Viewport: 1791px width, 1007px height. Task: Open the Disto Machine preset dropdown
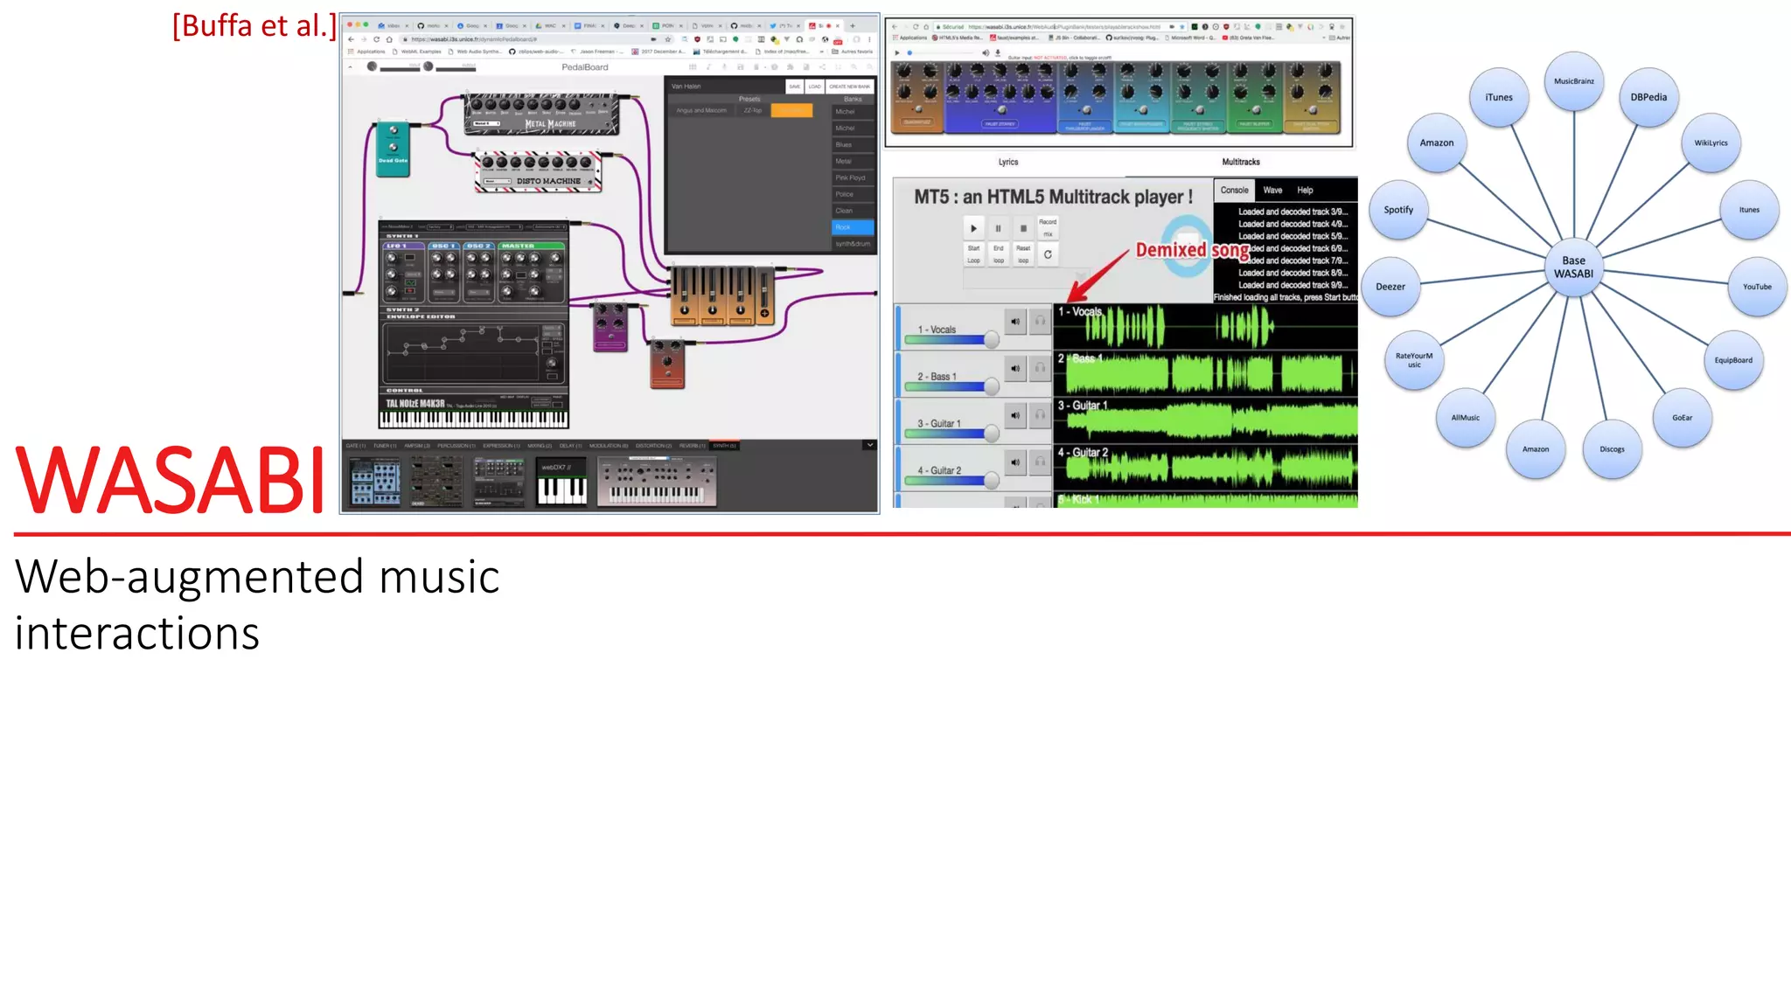(x=498, y=182)
